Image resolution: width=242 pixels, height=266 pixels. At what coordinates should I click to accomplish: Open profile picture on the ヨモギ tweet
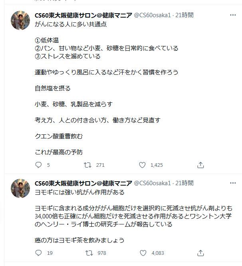pyautogui.click(x=20, y=188)
